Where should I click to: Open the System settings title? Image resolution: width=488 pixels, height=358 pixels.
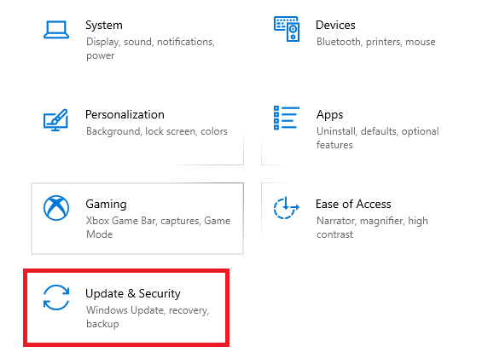(x=104, y=26)
